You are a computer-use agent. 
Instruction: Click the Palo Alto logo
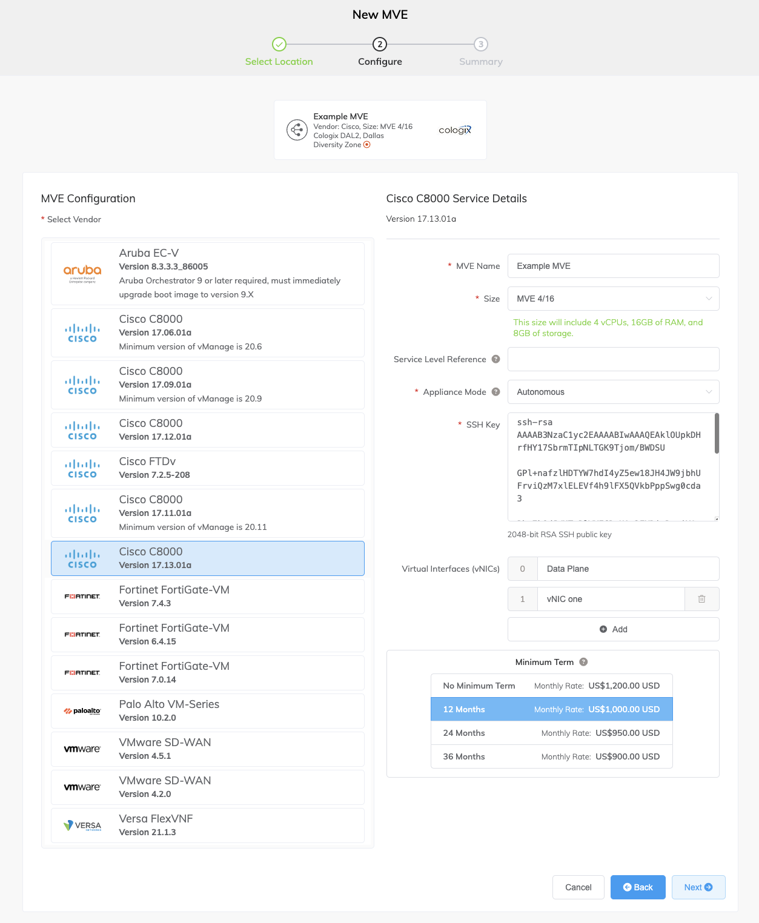pos(82,711)
